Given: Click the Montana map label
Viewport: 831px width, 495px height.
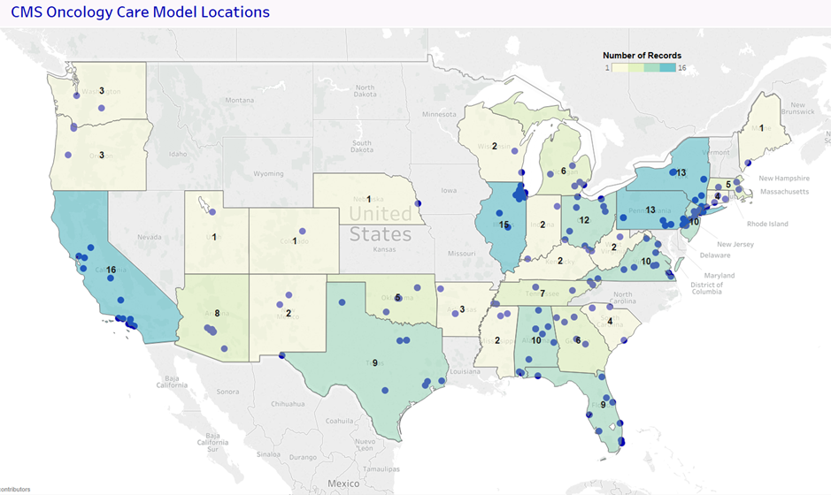Looking at the screenshot, I should pos(240,100).
